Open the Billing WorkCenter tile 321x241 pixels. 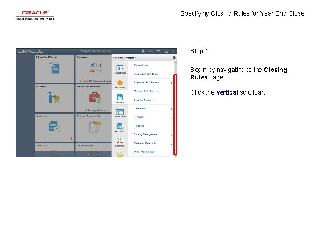(x=54, y=69)
